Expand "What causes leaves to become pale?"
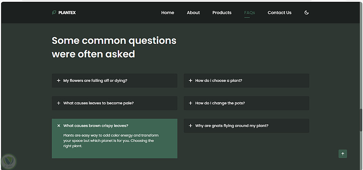 98,103
